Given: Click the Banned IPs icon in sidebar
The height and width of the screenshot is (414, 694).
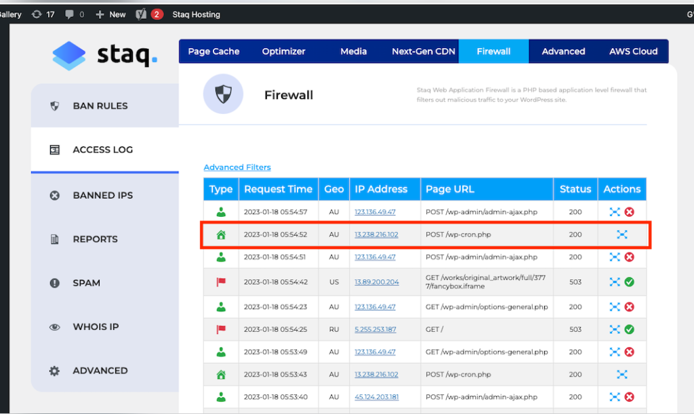Looking at the screenshot, I should [x=54, y=195].
